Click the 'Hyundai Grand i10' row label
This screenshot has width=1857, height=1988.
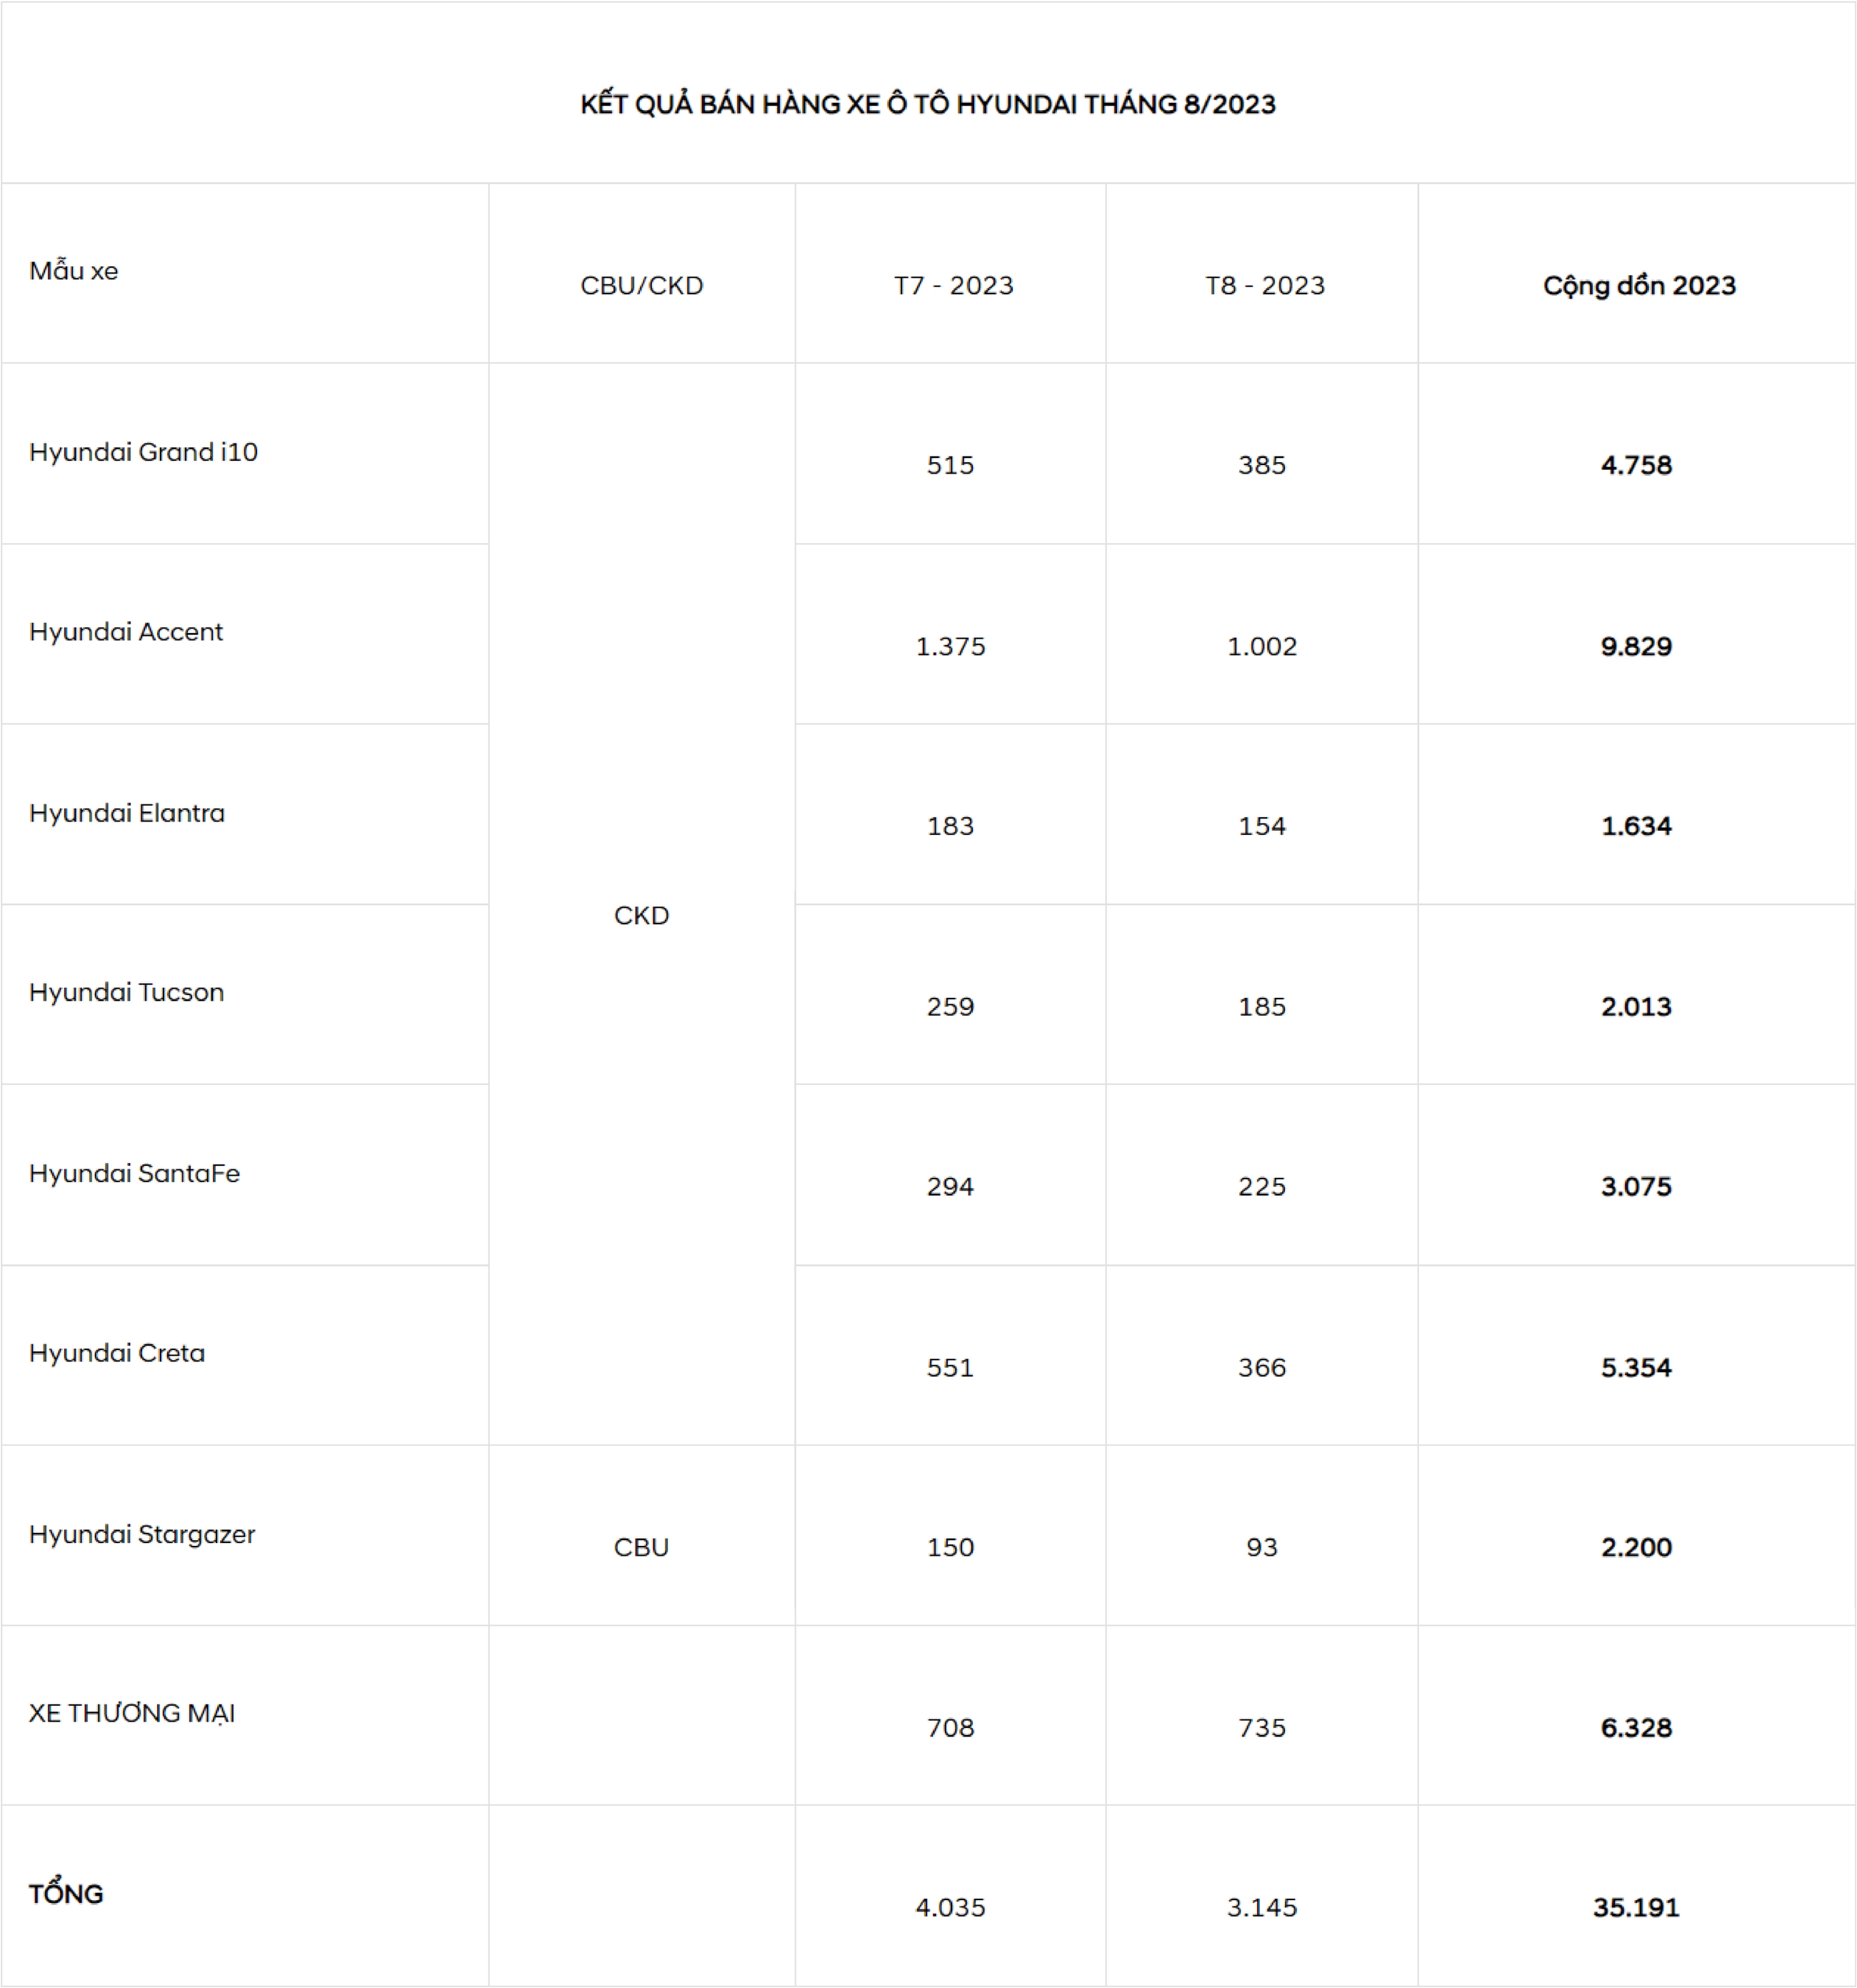[x=143, y=452]
